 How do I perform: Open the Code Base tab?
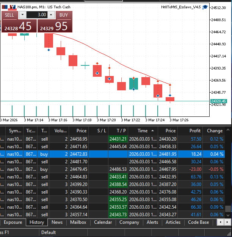198,222
